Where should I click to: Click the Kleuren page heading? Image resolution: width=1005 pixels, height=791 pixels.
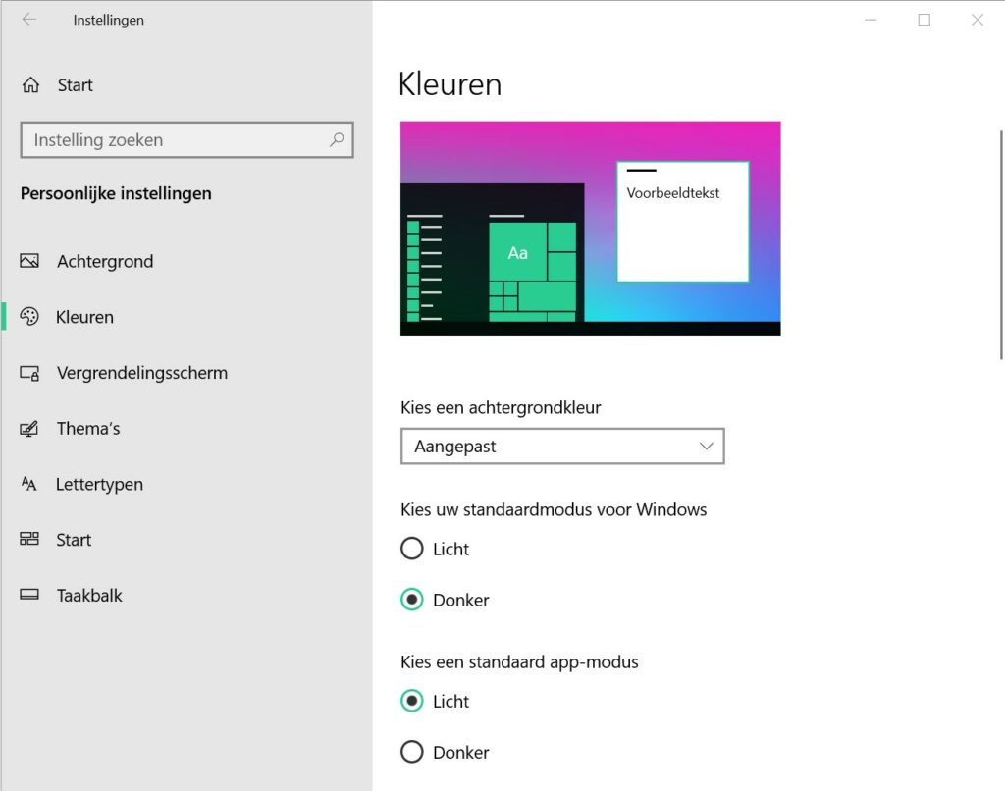(450, 84)
